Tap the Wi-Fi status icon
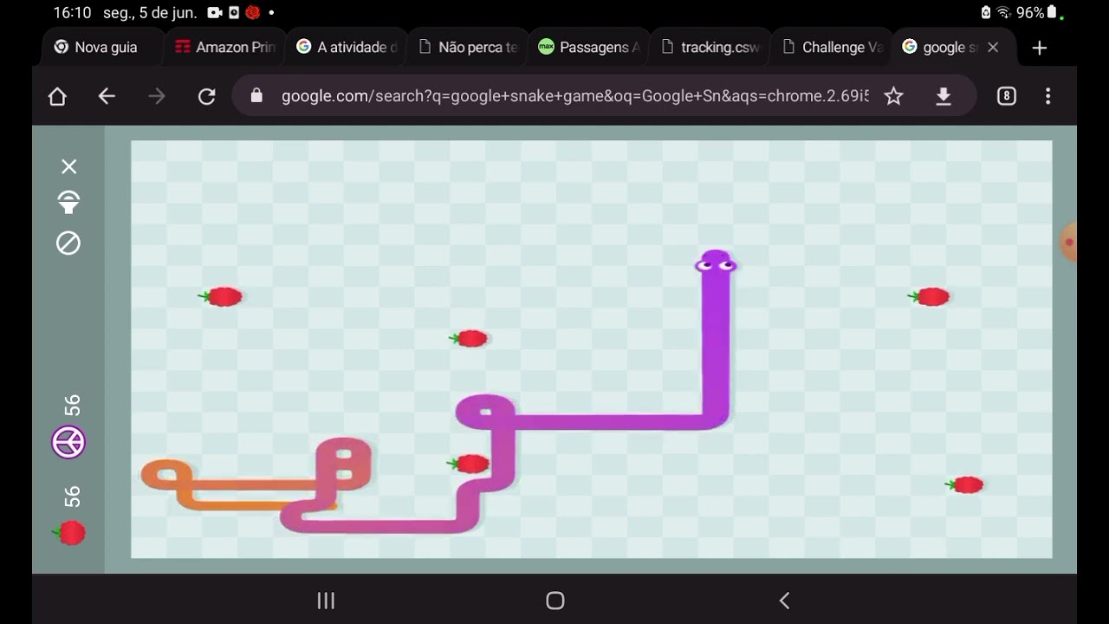This screenshot has width=1109, height=624. (x=1004, y=13)
